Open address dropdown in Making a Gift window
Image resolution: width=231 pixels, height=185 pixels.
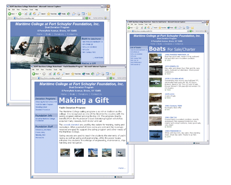(x=108, y=78)
